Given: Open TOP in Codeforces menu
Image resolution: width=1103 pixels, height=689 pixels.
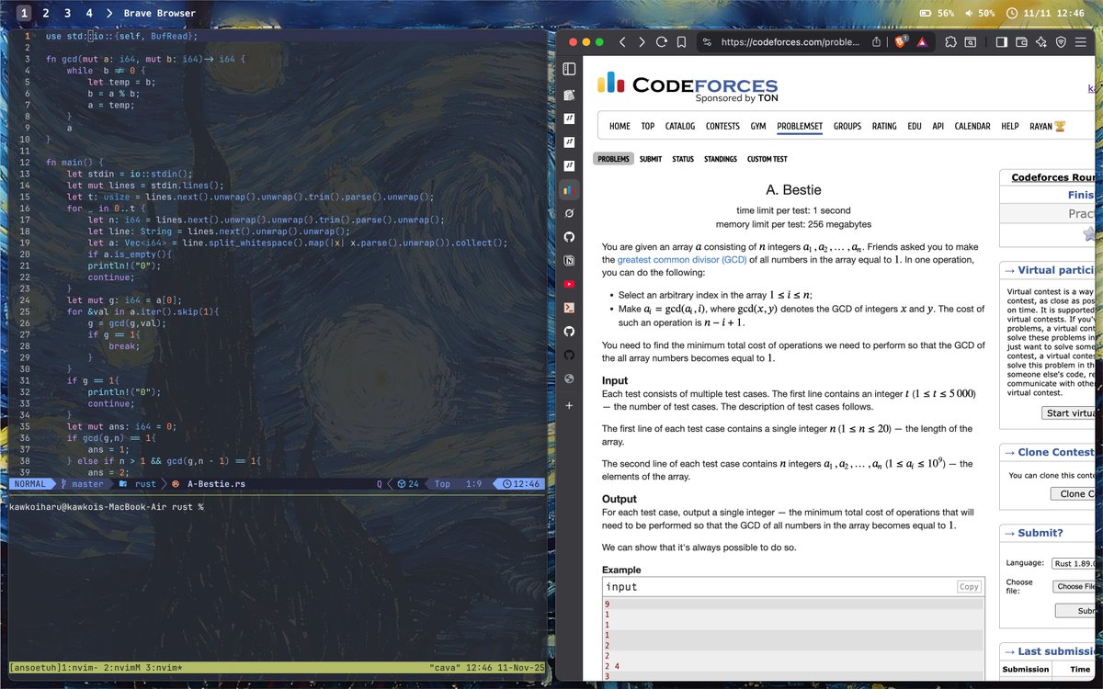Looking at the screenshot, I should (x=648, y=126).
